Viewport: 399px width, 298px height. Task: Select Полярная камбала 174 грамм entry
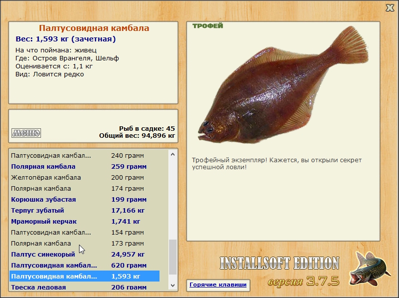[84, 188]
